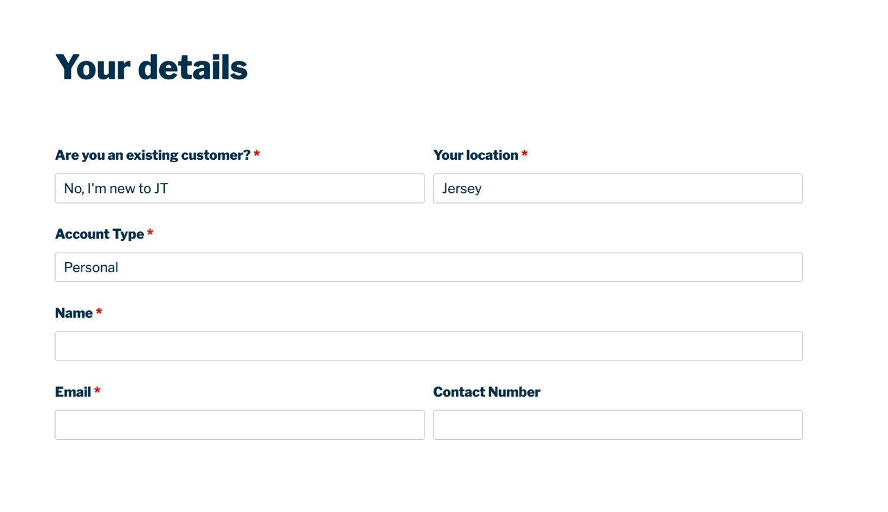Click the required asterisk beside existing customer
Viewport: 888px width, 512px height.
(257, 154)
